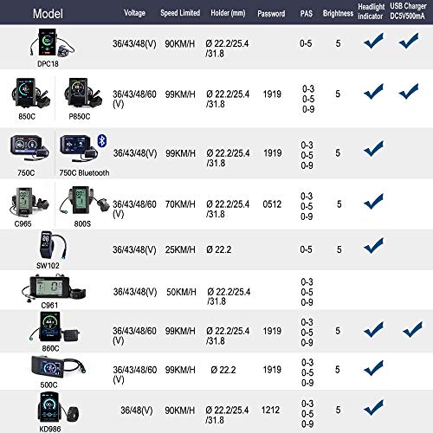Screen dimensions: 433x433
Task: Select the KD986 display image
Action: [x=58, y=408]
